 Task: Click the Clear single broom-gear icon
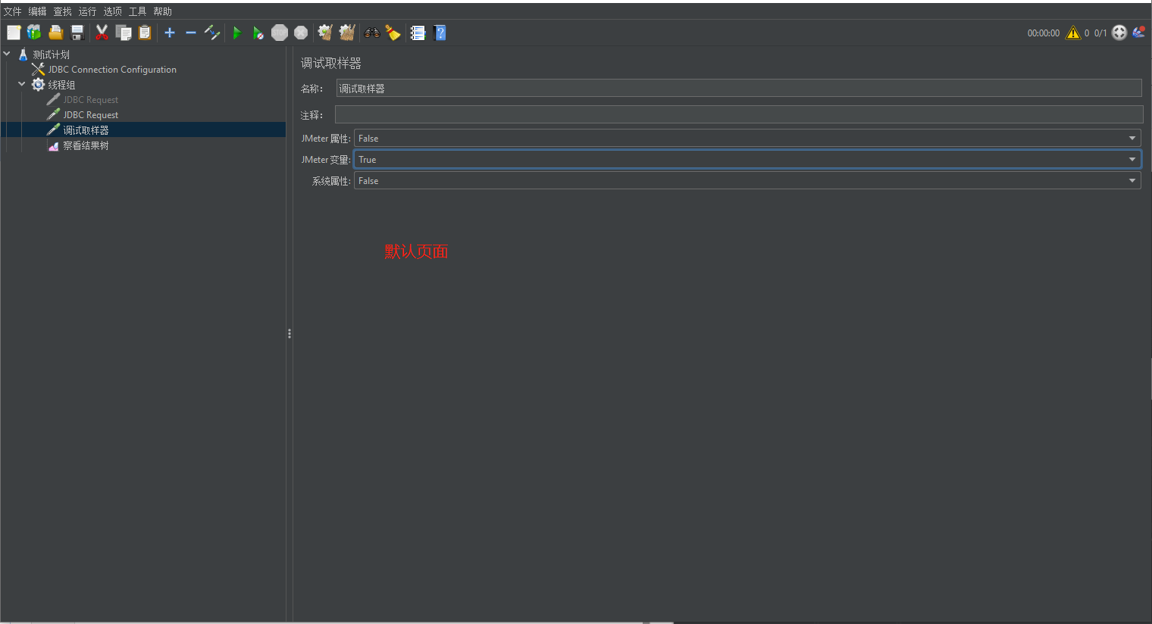[326, 33]
